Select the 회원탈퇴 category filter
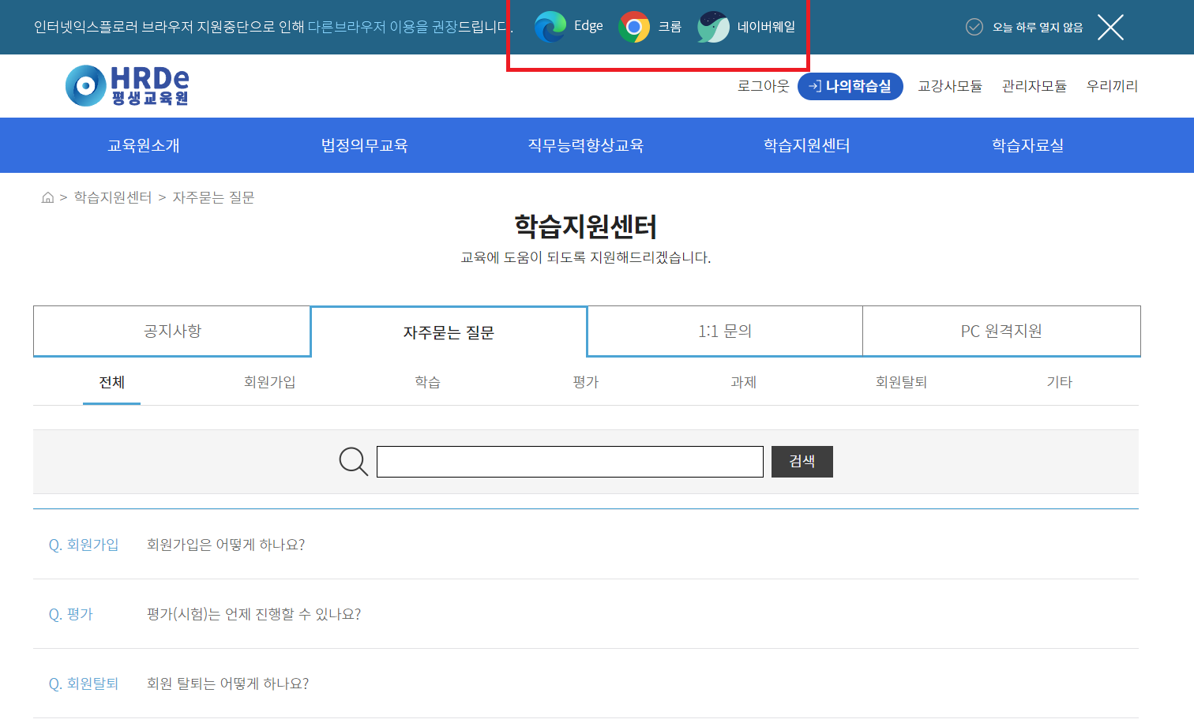The height and width of the screenshot is (723, 1194). pos(901,382)
